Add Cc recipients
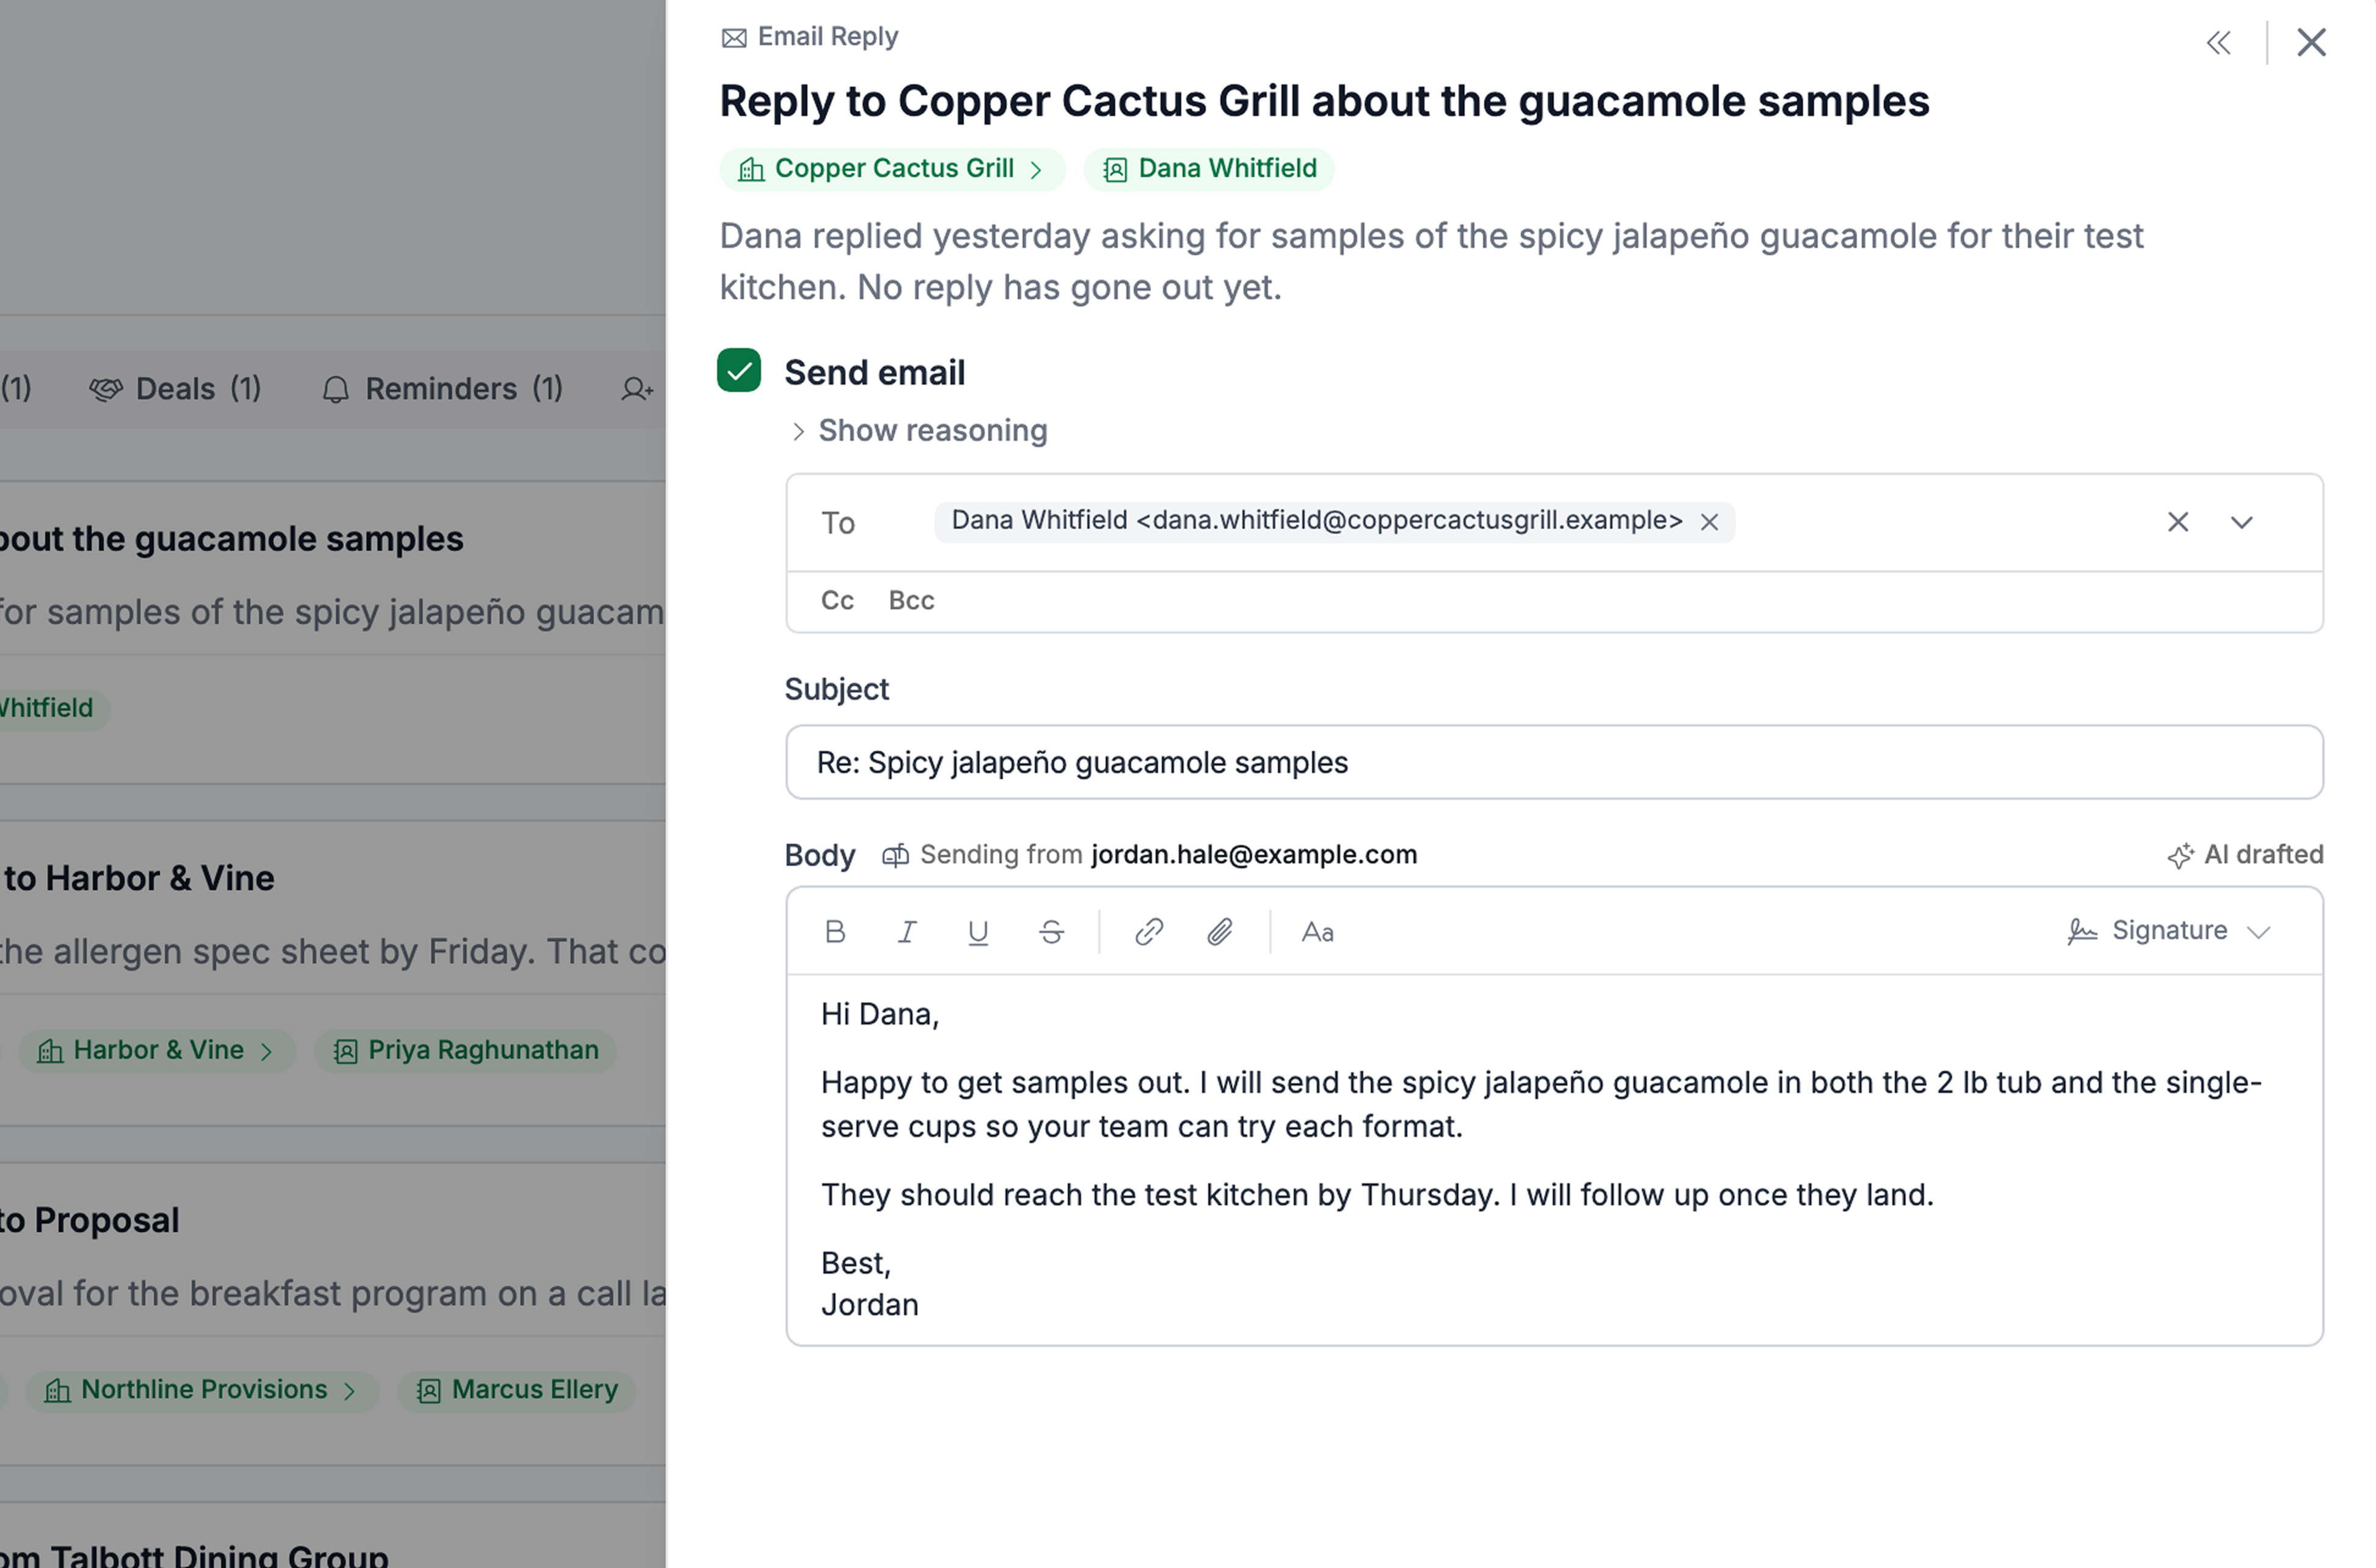This screenshot has width=2376, height=1568. click(836, 600)
